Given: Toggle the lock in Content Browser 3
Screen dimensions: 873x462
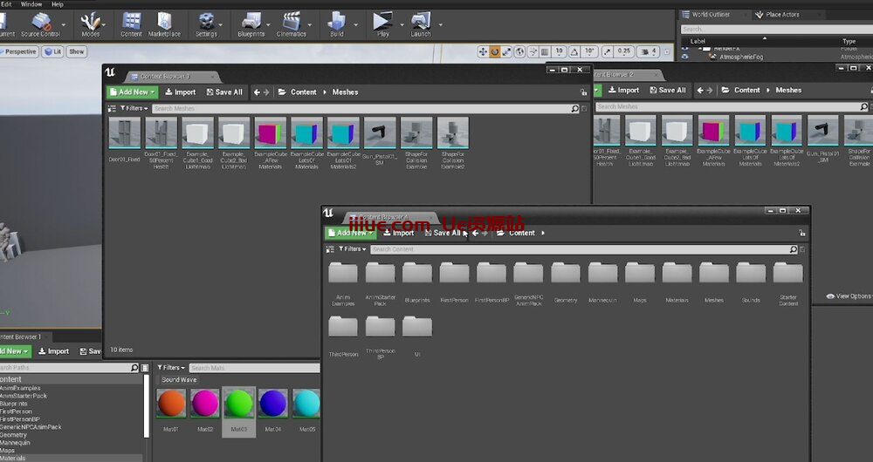Looking at the screenshot, I should coord(583,92).
